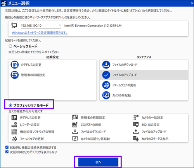Click the app icon in the title bar
Viewport: 194px width, 168px height.
coord(3,3)
